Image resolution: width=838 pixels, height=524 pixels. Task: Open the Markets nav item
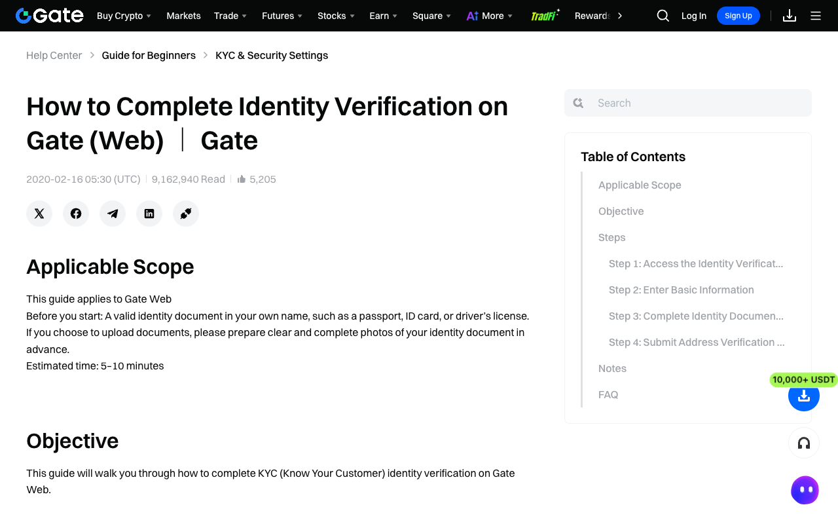pos(183,16)
